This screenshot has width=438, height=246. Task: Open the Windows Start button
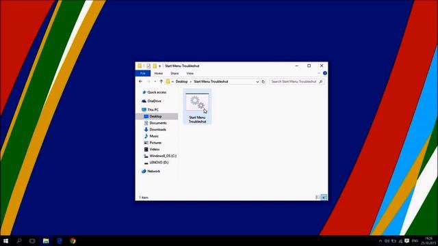pos(5,241)
